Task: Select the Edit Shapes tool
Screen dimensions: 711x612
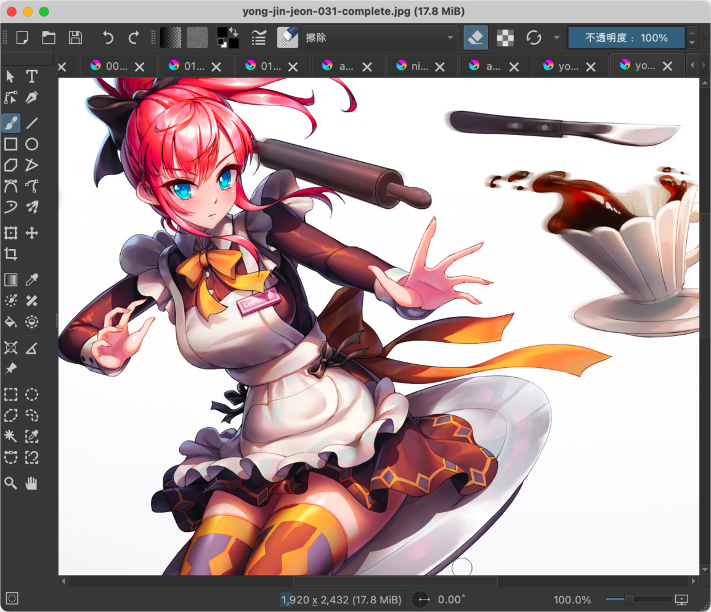Action: click(x=10, y=97)
